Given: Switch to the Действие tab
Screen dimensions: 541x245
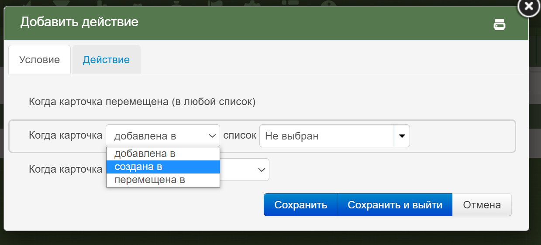Looking at the screenshot, I should (107, 60).
